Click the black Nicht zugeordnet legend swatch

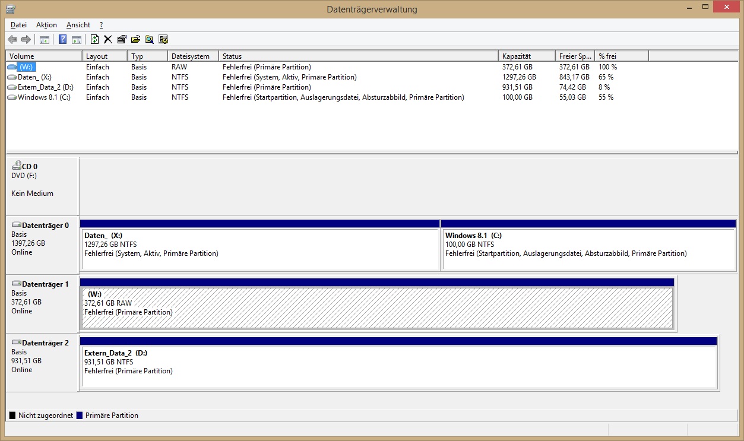click(12, 415)
